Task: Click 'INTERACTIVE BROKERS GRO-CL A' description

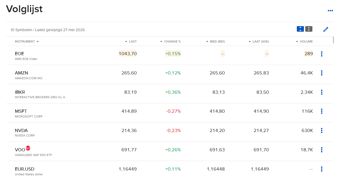Action: tap(40, 97)
